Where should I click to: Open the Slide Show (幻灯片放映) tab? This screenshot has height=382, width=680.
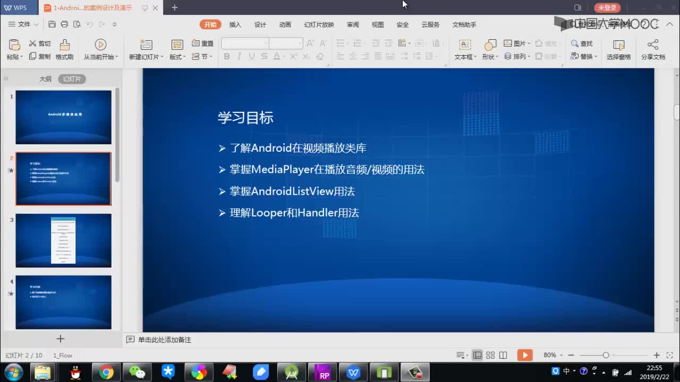click(x=319, y=24)
